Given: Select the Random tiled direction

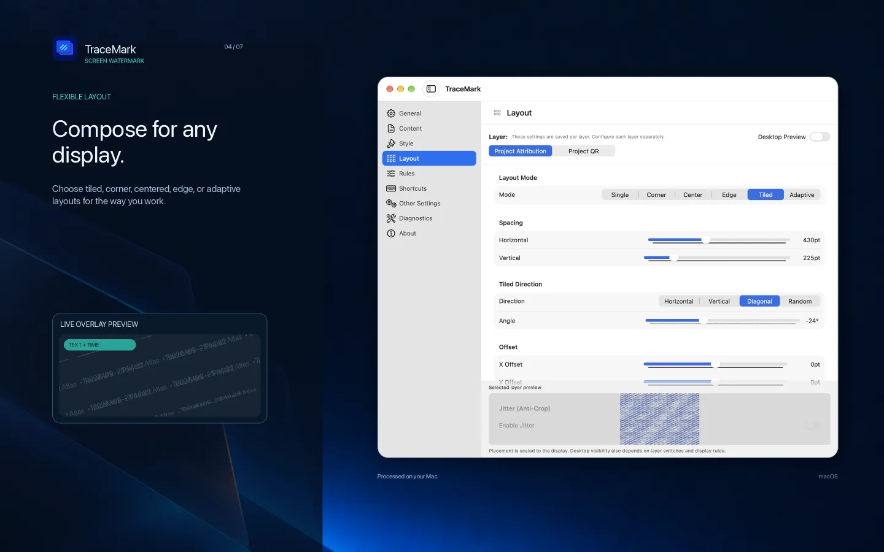Looking at the screenshot, I should point(800,301).
